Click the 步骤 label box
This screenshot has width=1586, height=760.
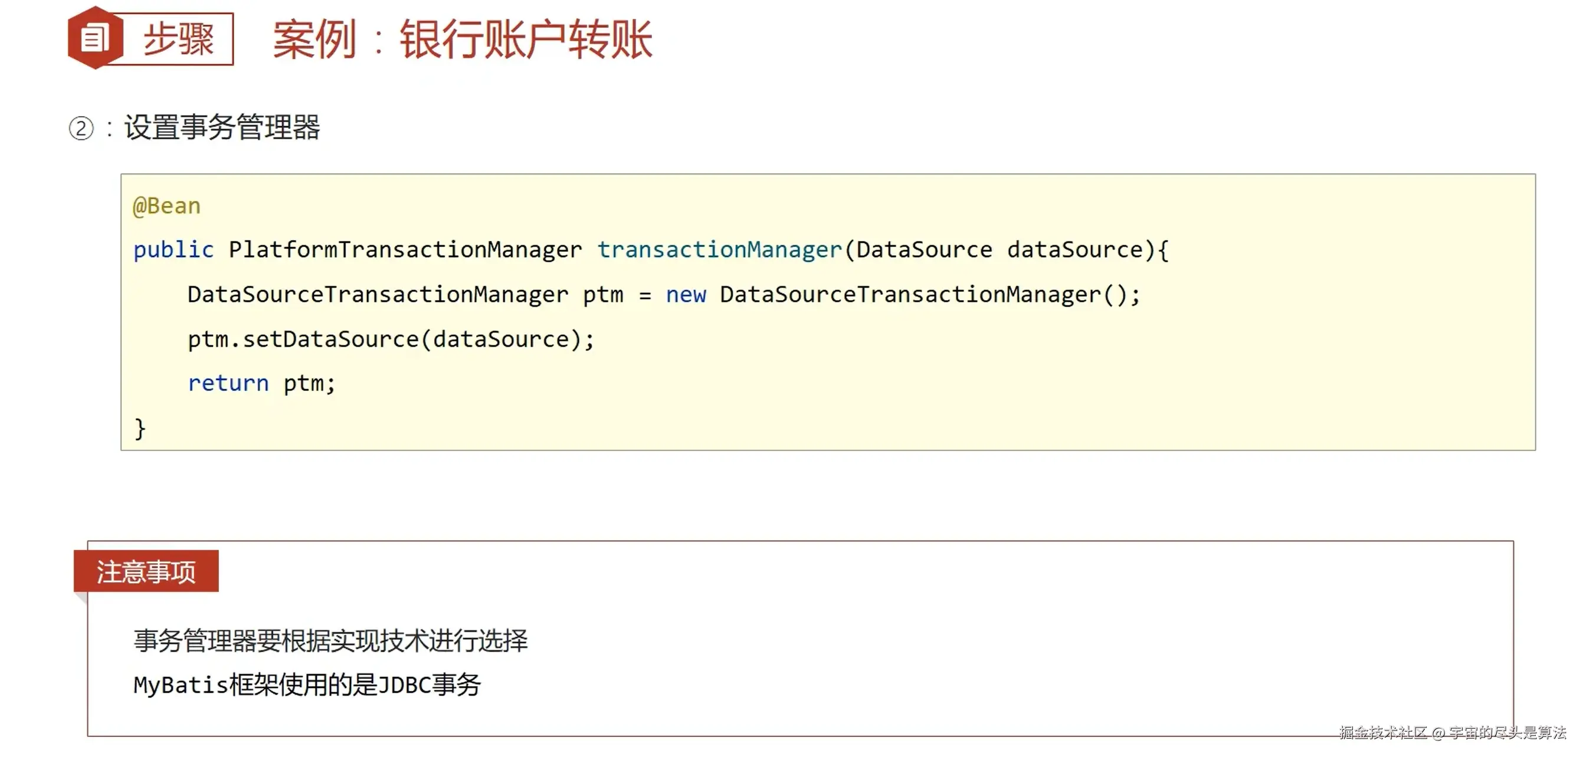pos(179,40)
